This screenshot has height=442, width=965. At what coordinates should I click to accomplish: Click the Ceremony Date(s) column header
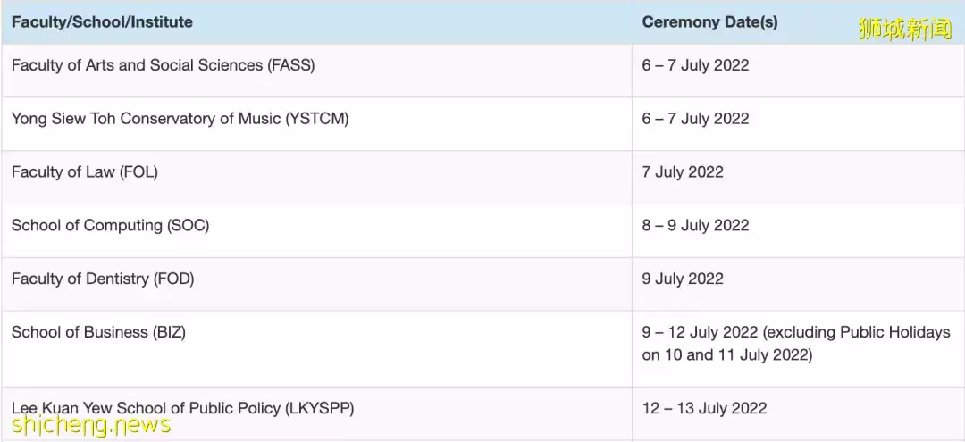click(x=709, y=22)
